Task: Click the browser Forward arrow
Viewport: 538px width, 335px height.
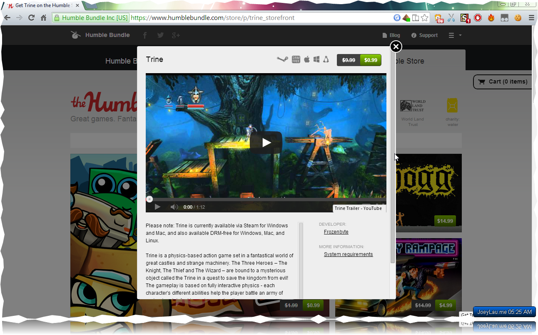Action: pos(19,18)
